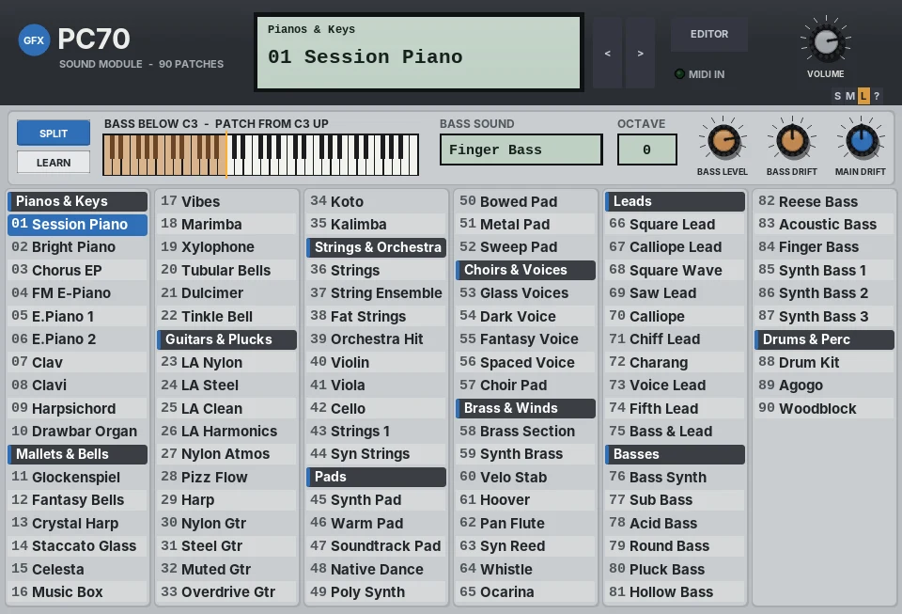Screen dimensions: 902x614
Task: Select patch 66 Square Lead
Action: (x=676, y=225)
